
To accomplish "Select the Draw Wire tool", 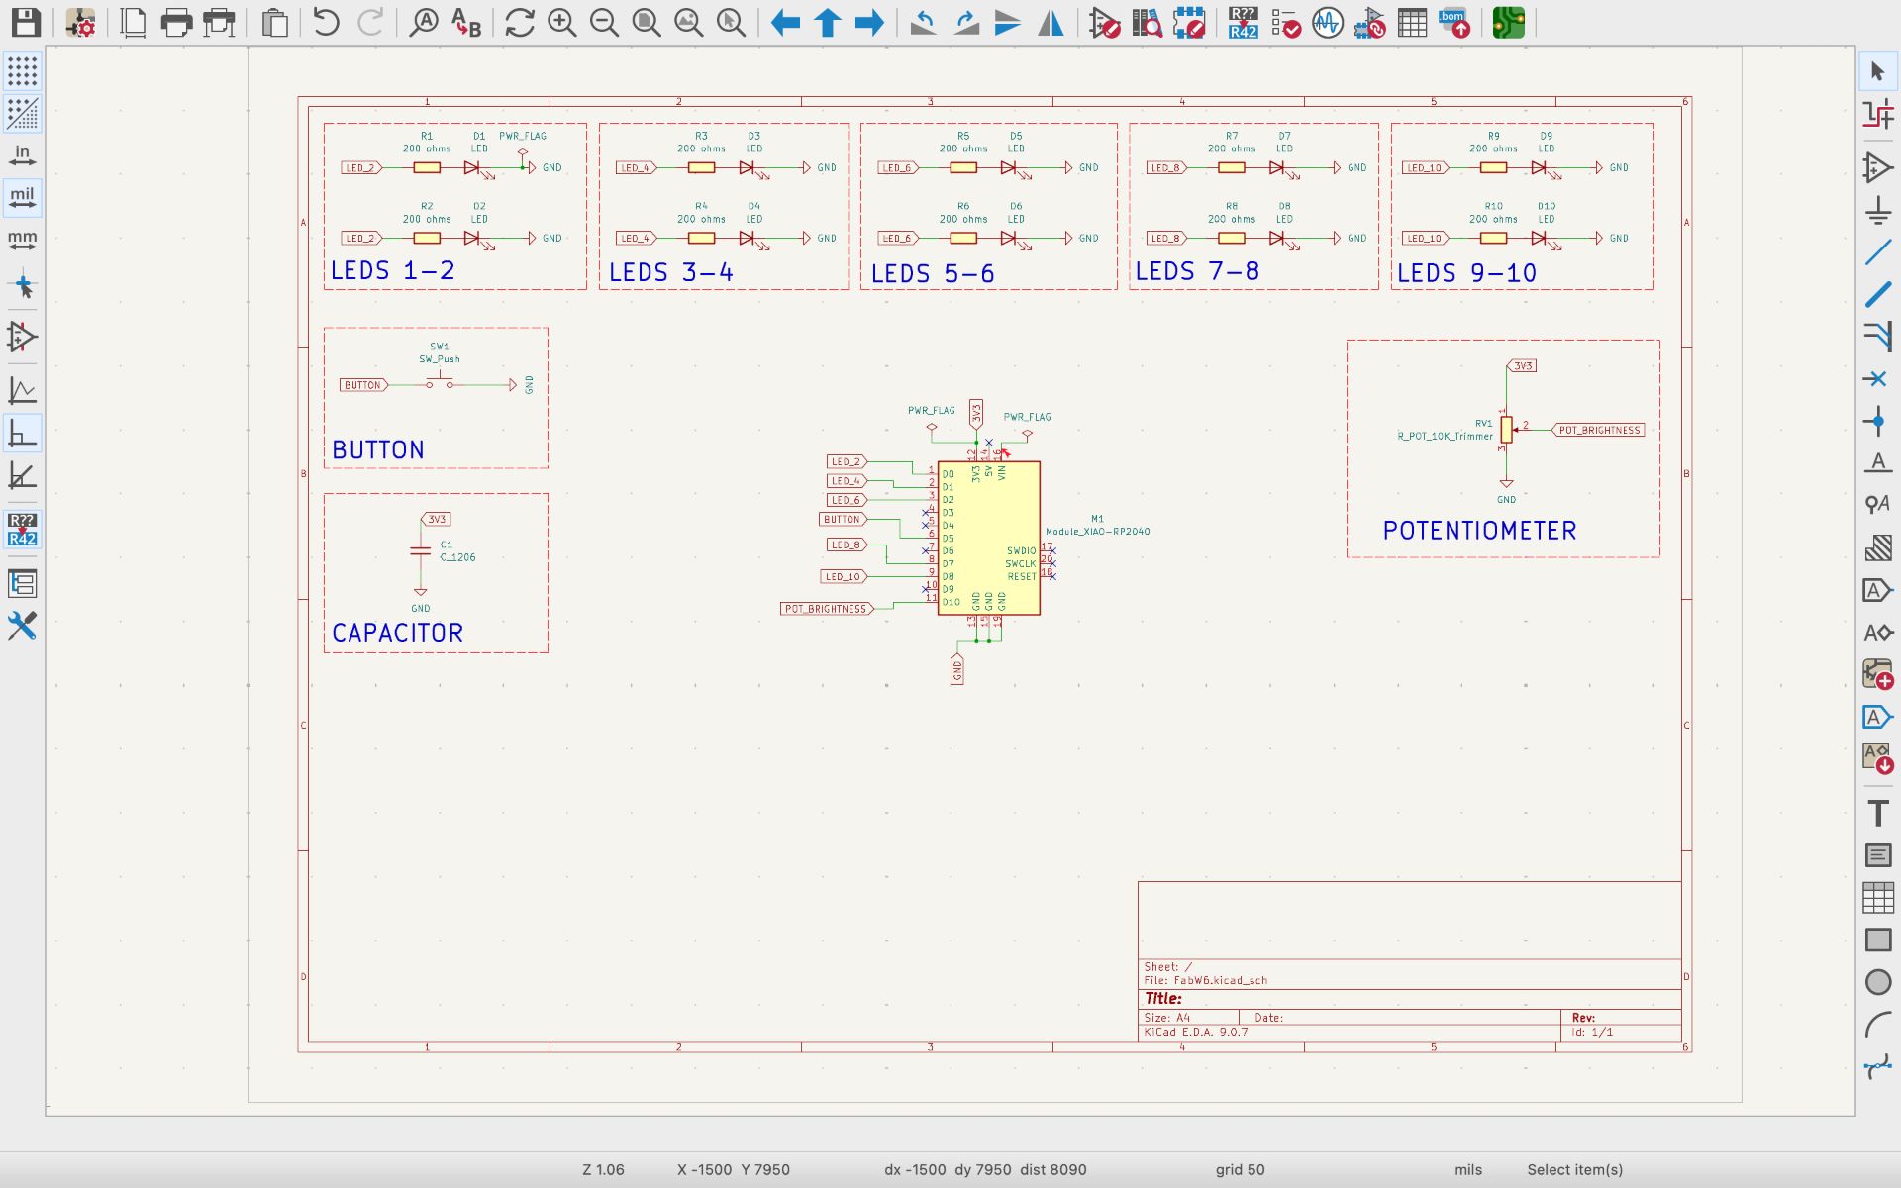I will [x=1877, y=252].
